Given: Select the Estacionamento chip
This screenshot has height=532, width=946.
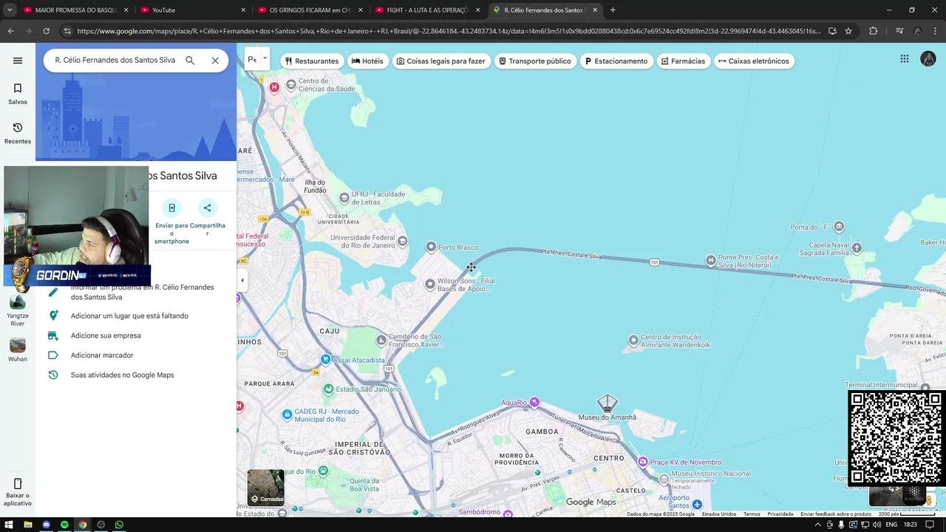Looking at the screenshot, I should pyautogui.click(x=616, y=61).
